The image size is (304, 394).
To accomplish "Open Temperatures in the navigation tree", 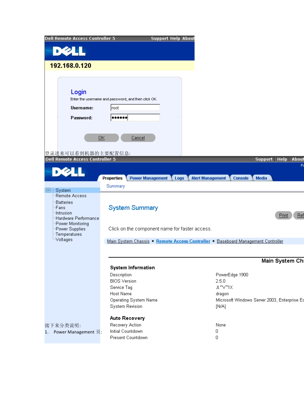I will click(x=69, y=234).
